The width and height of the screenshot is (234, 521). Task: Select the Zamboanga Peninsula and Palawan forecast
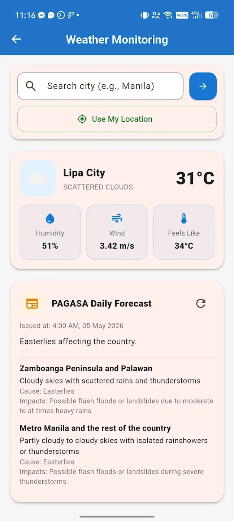point(117,389)
